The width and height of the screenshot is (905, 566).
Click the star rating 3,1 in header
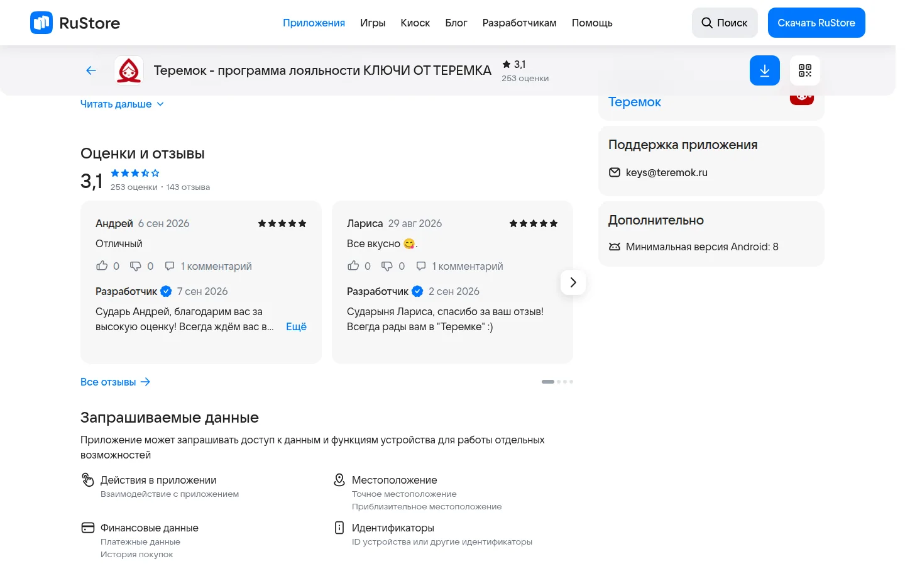[514, 64]
